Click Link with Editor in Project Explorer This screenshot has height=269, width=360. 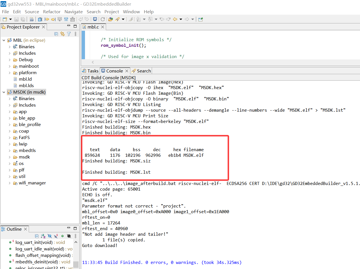click(62, 34)
